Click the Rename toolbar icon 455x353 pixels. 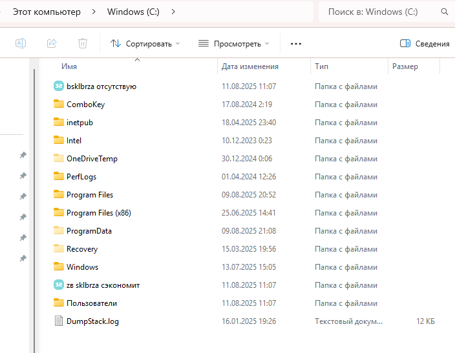pyautogui.click(x=21, y=43)
